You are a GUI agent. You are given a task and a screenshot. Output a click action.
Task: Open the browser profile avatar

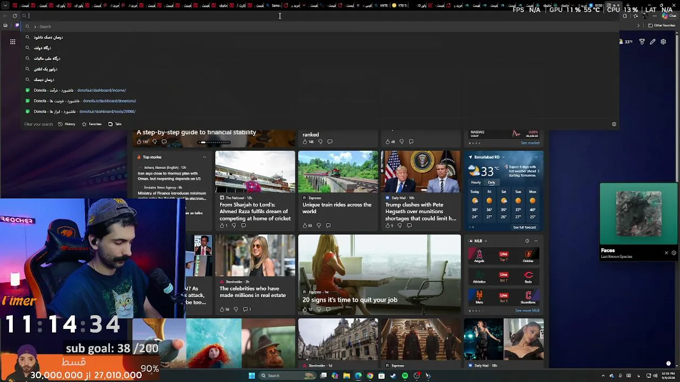[x=645, y=16]
